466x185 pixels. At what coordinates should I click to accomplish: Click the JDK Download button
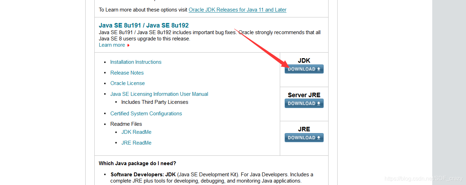304,69
